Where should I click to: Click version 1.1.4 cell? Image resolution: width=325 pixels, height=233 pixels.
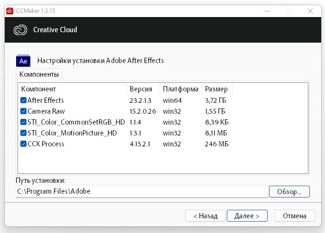click(x=135, y=122)
